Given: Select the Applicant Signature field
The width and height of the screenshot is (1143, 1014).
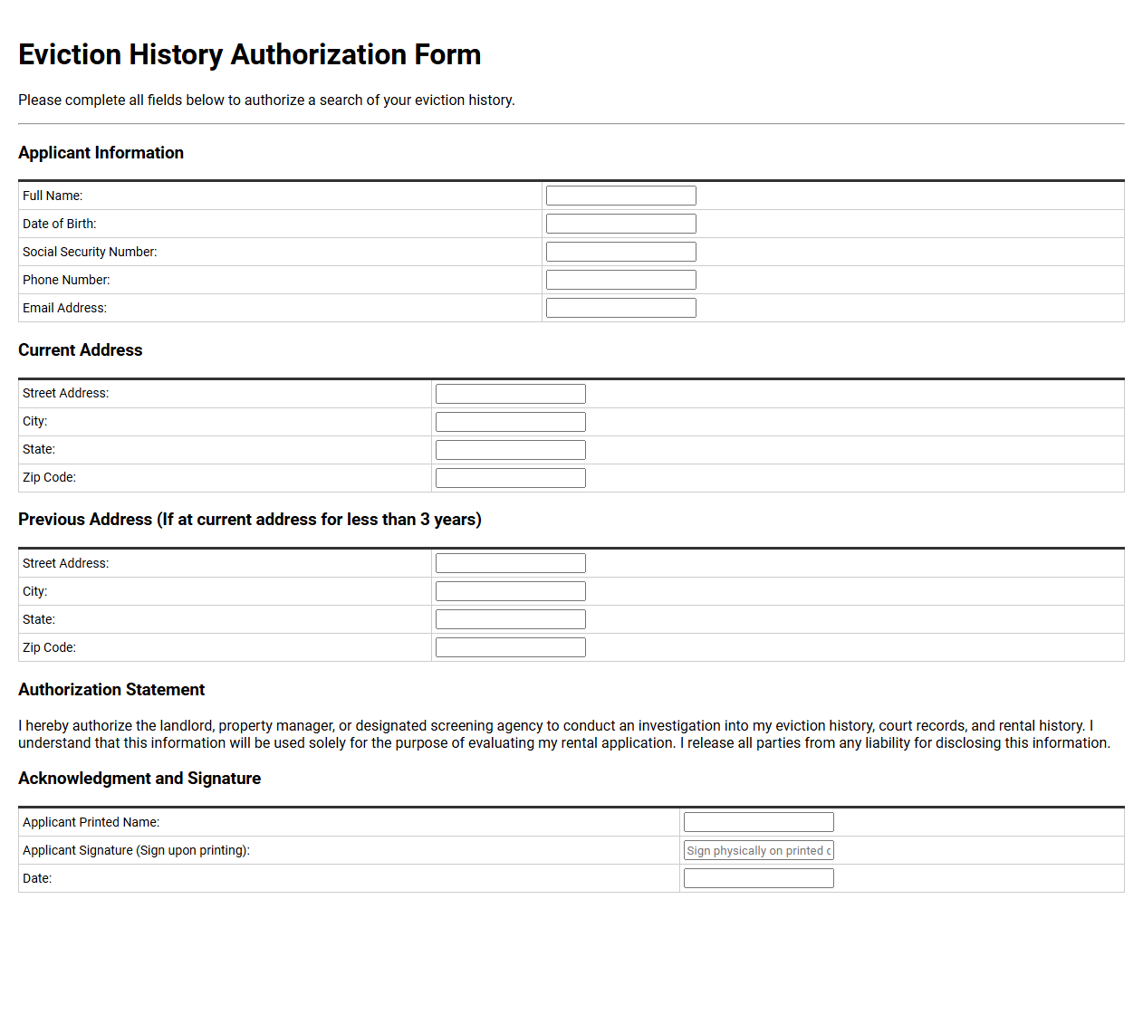Looking at the screenshot, I should (x=759, y=850).
